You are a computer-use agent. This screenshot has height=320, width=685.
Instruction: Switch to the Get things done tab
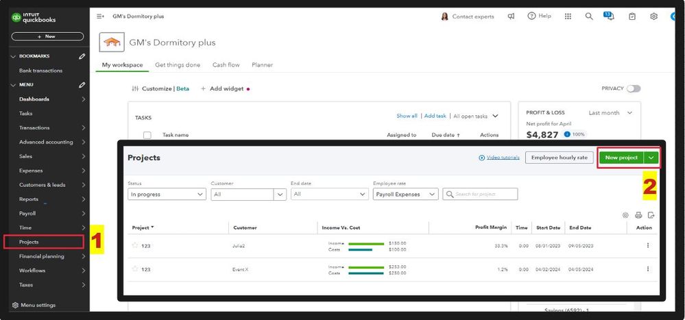click(178, 64)
